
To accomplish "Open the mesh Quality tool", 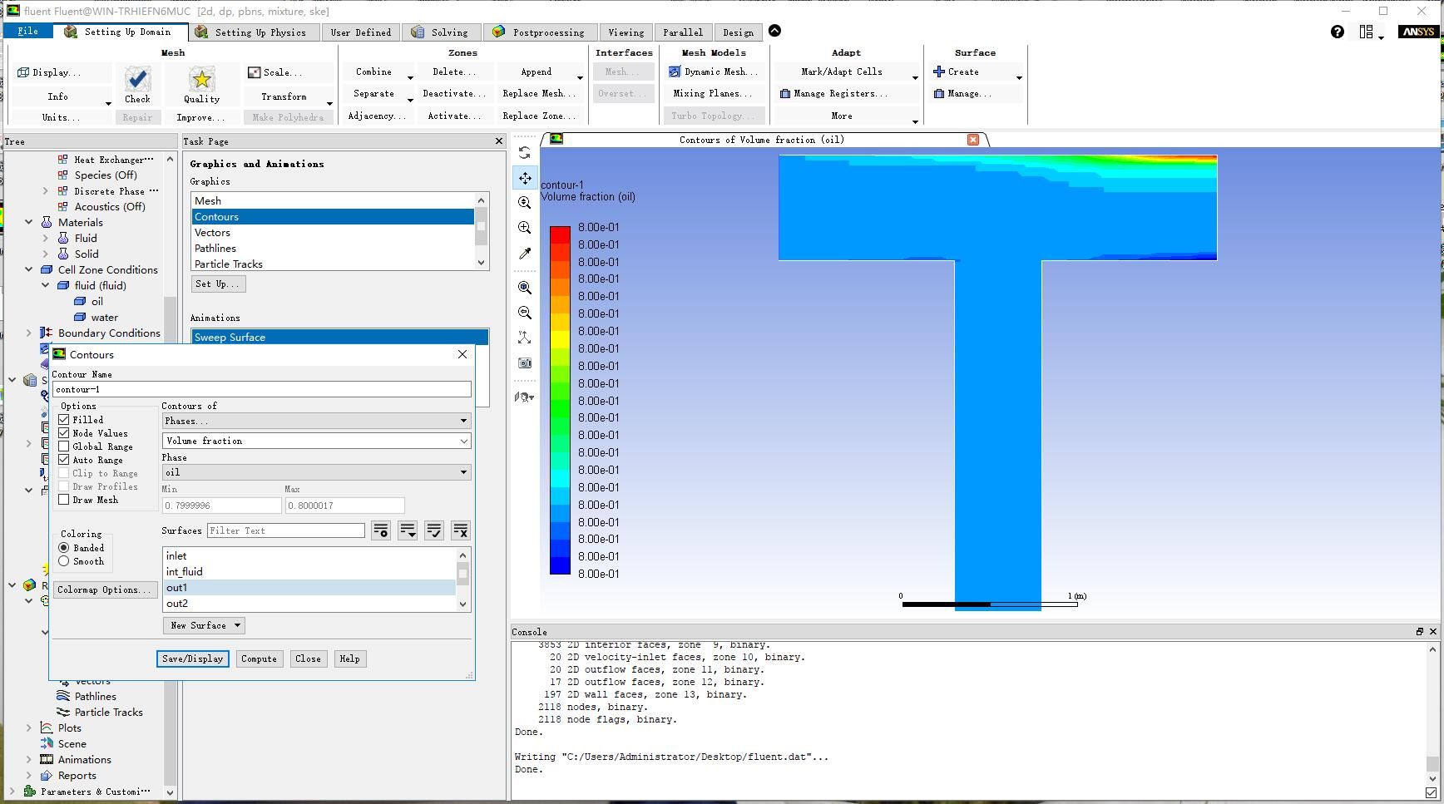I will click(201, 86).
